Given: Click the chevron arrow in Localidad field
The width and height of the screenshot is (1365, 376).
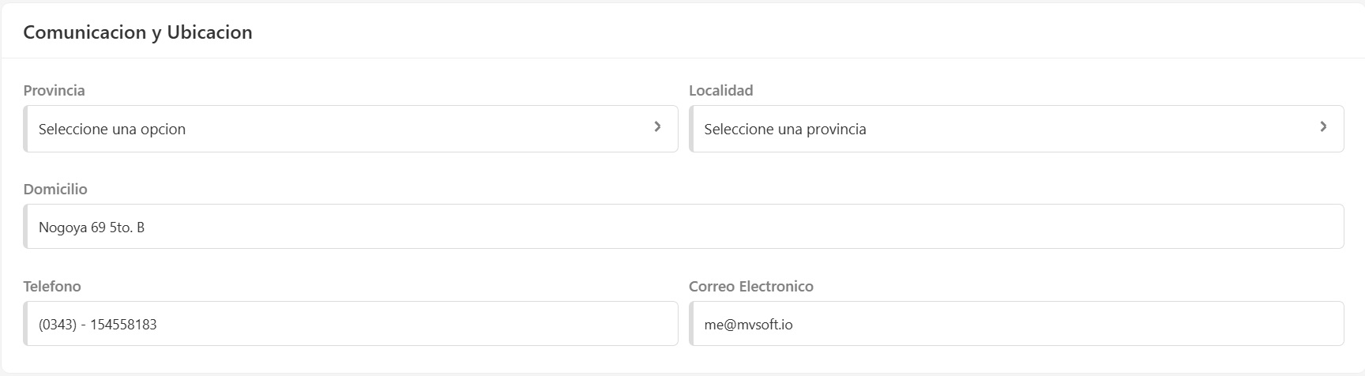Looking at the screenshot, I should [x=1323, y=127].
